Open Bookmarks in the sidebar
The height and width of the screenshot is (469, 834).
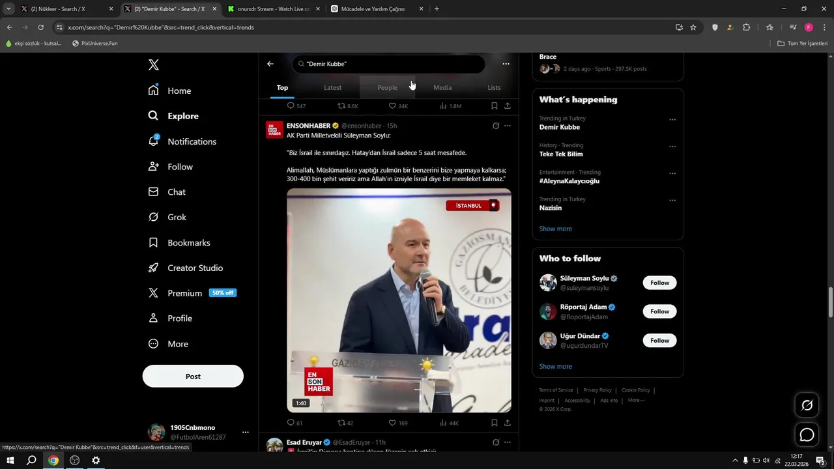pyautogui.click(x=179, y=242)
